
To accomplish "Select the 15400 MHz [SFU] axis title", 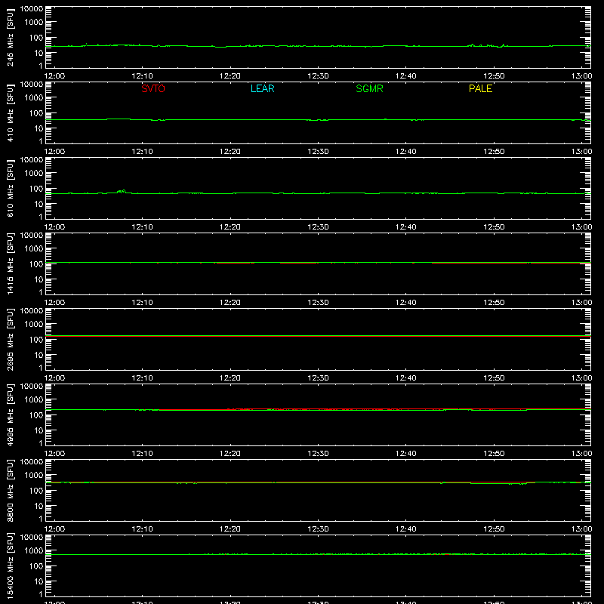I will point(11,565).
